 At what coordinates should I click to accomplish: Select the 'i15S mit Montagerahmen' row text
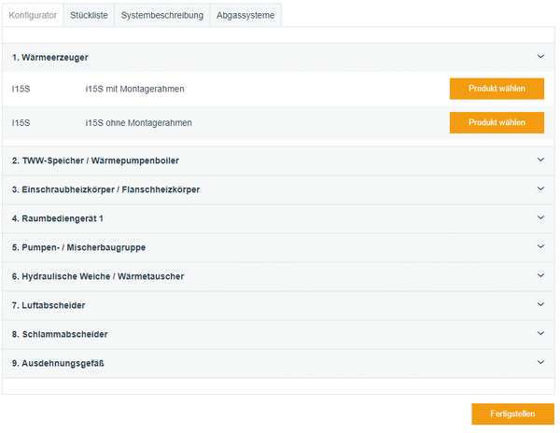point(134,89)
